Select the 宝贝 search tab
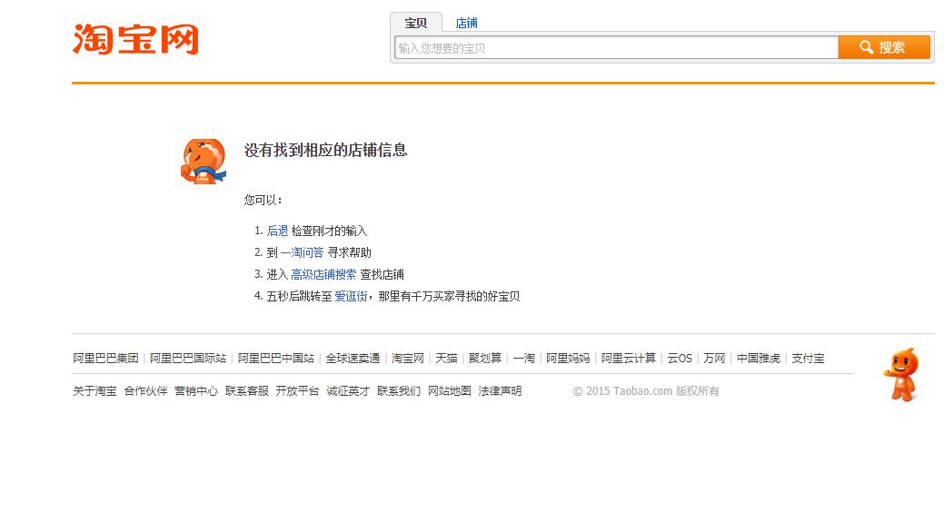The image size is (944, 532). coord(416,23)
